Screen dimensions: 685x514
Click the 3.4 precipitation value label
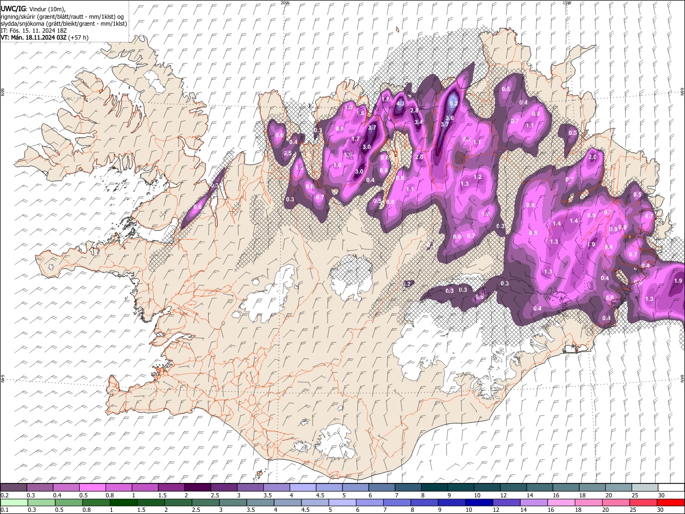(418, 122)
